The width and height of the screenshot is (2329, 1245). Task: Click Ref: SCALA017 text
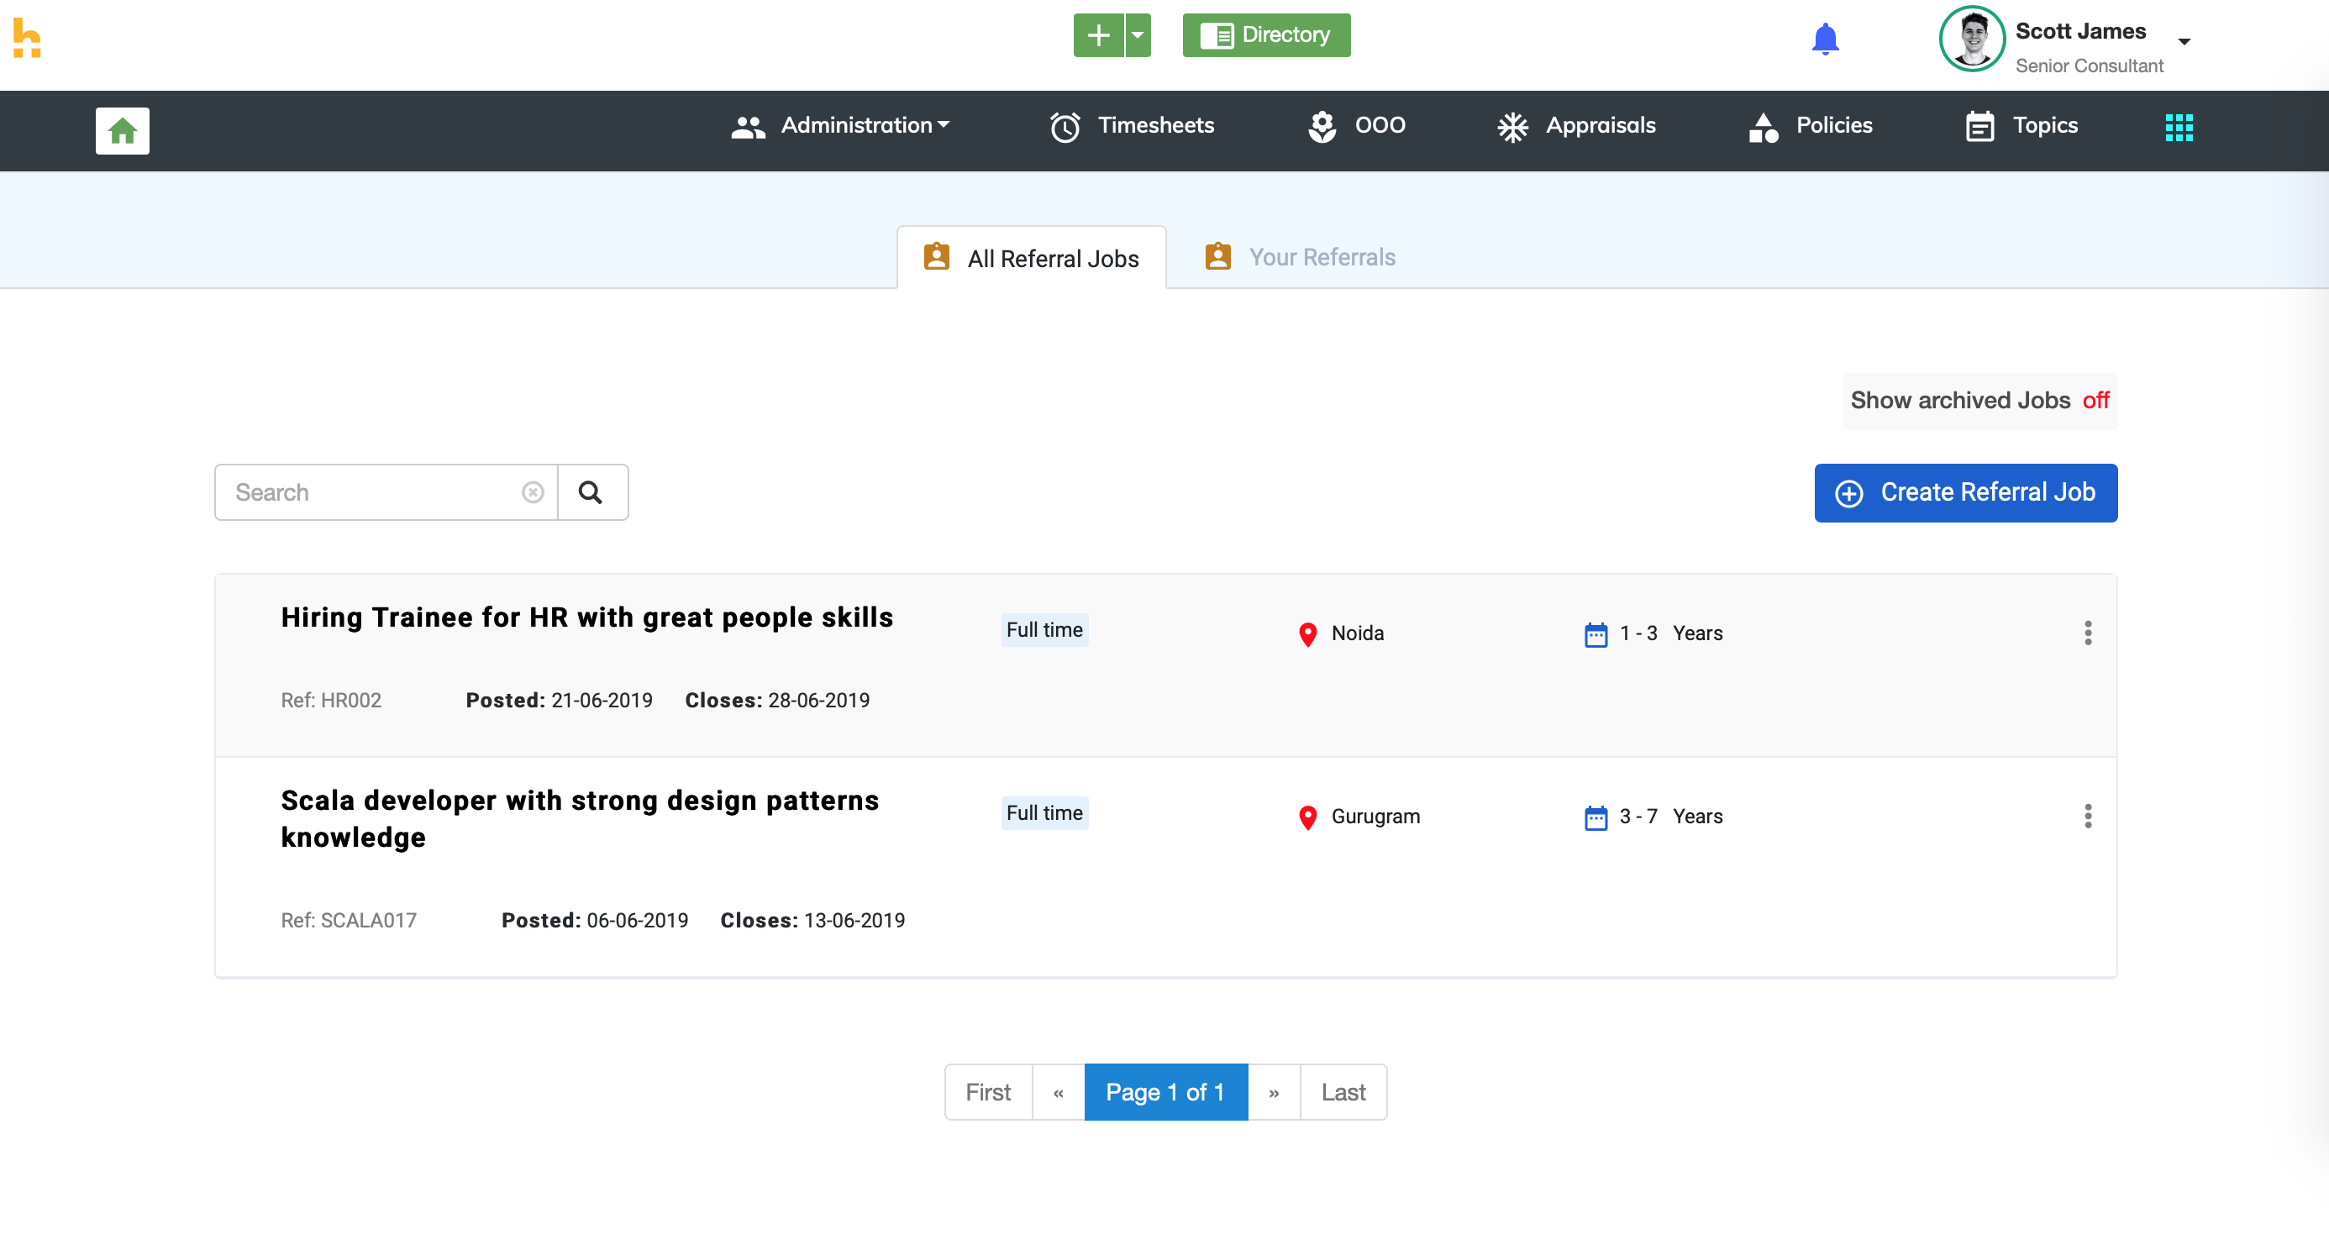pyautogui.click(x=349, y=921)
